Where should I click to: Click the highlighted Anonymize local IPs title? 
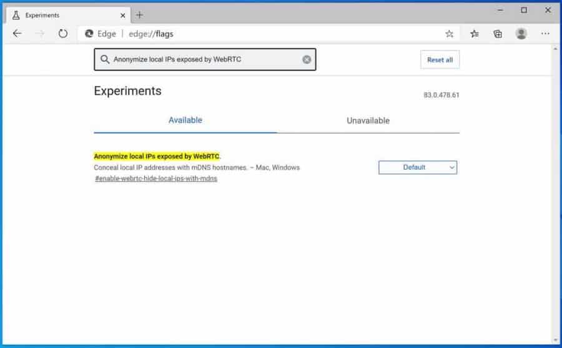tap(157, 157)
